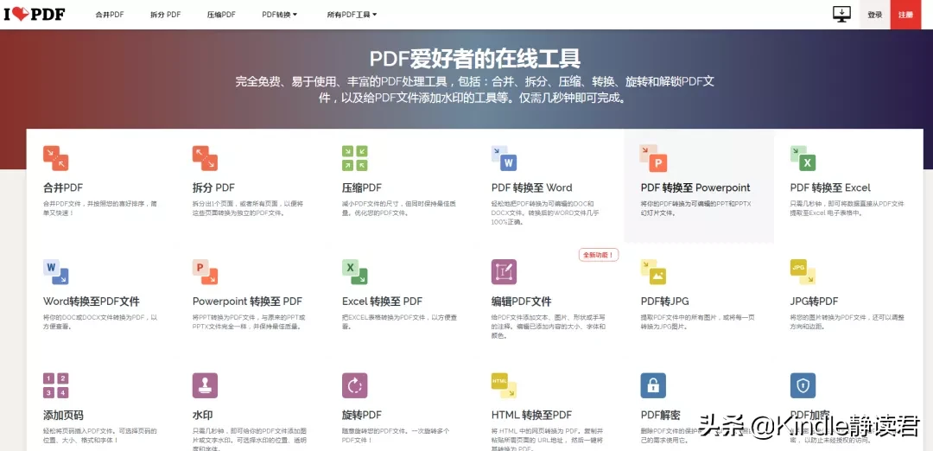The width and height of the screenshot is (933, 451).
Task: Click the 全新功能！ badge
Action: pyautogui.click(x=599, y=255)
